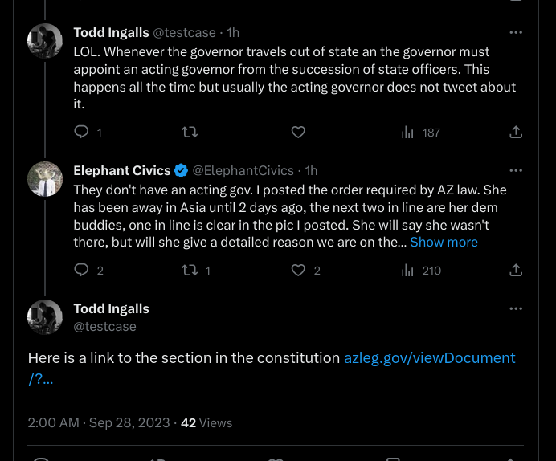The image size is (556, 461).
Task: Click Todd Ingalls name in main tweet
Action: [x=112, y=308]
